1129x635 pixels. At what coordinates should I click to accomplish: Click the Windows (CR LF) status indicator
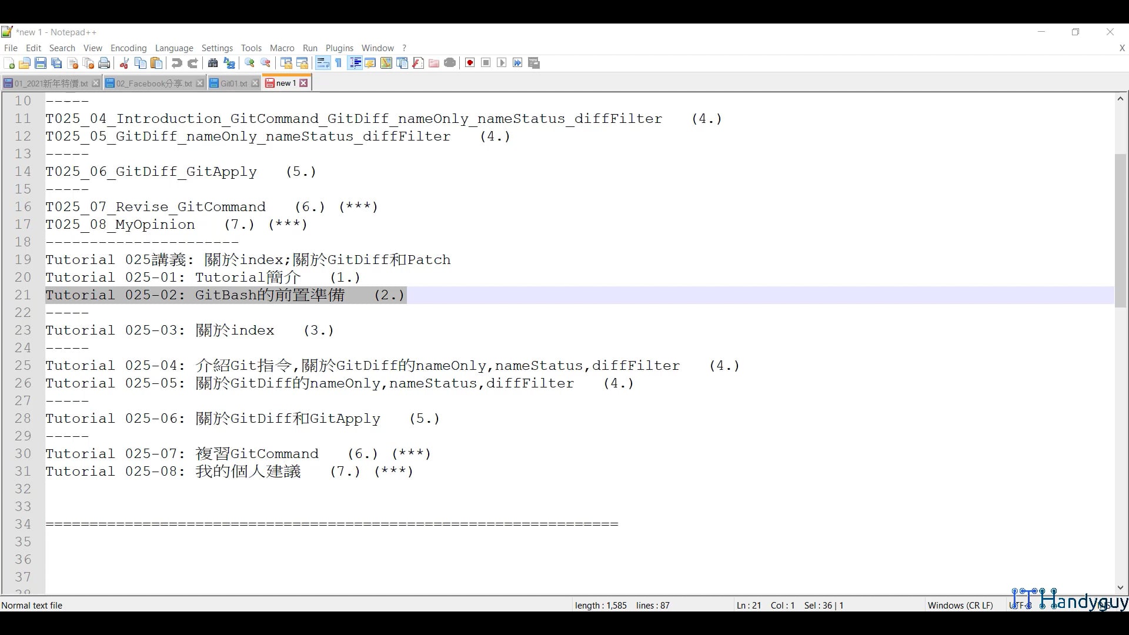tap(960, 605)
